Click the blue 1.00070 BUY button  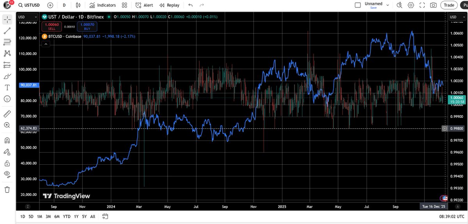[87, 26]
